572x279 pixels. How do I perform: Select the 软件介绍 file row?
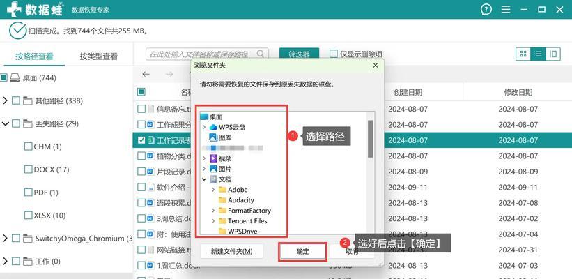click(x=352, y=187)
